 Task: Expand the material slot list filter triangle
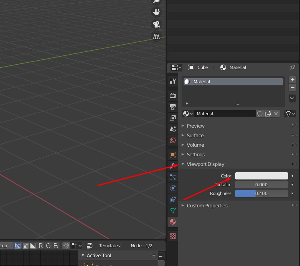187,103
